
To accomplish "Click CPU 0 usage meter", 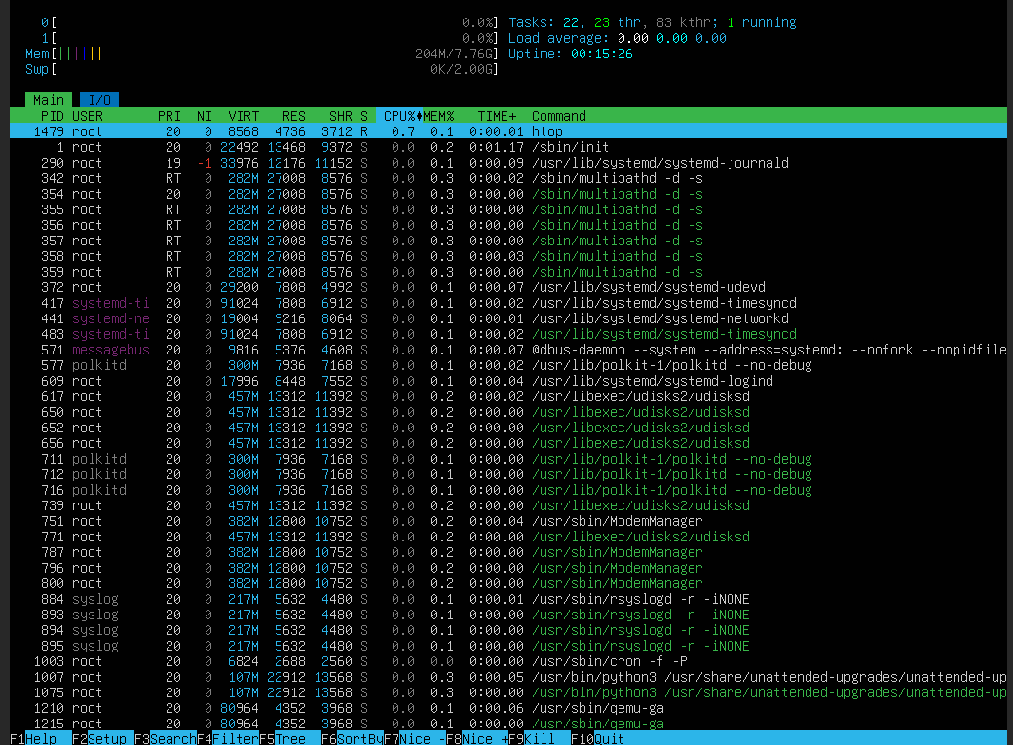I will pos(270,22).
